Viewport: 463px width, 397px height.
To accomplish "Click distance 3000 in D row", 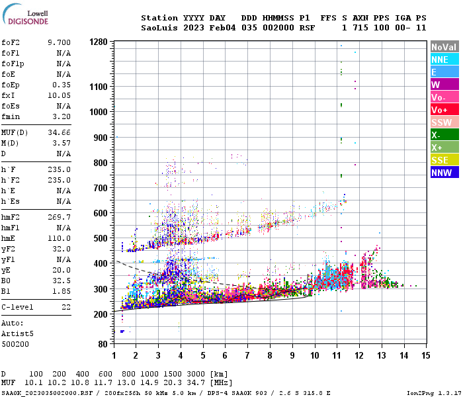I will pos(196,375).
